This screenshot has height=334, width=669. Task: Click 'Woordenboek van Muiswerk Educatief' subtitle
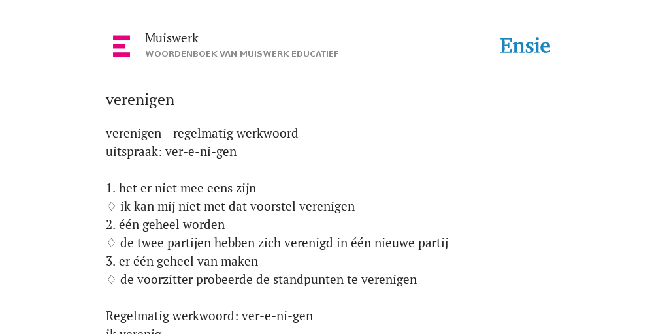[242, 54]
